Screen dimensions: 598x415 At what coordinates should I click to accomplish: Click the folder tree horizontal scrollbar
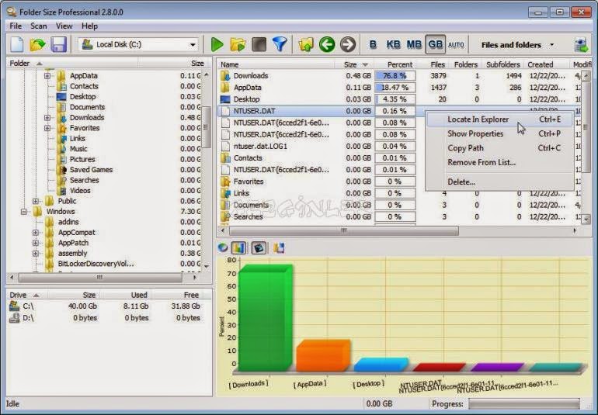point(100,278)
